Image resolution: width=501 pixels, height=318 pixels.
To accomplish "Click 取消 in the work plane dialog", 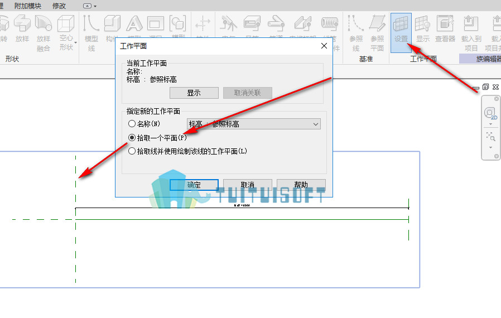I will [248, 185].
